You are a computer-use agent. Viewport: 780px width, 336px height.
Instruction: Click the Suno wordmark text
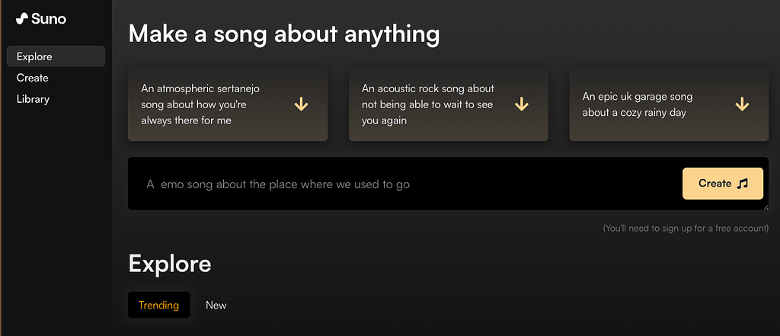49,18
